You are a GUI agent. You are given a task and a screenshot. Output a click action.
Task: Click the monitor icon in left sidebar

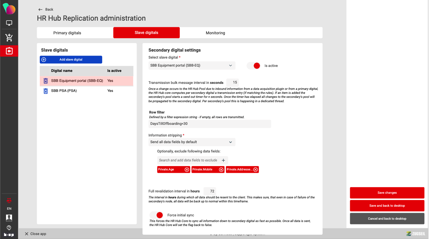[x=9, y=23]
